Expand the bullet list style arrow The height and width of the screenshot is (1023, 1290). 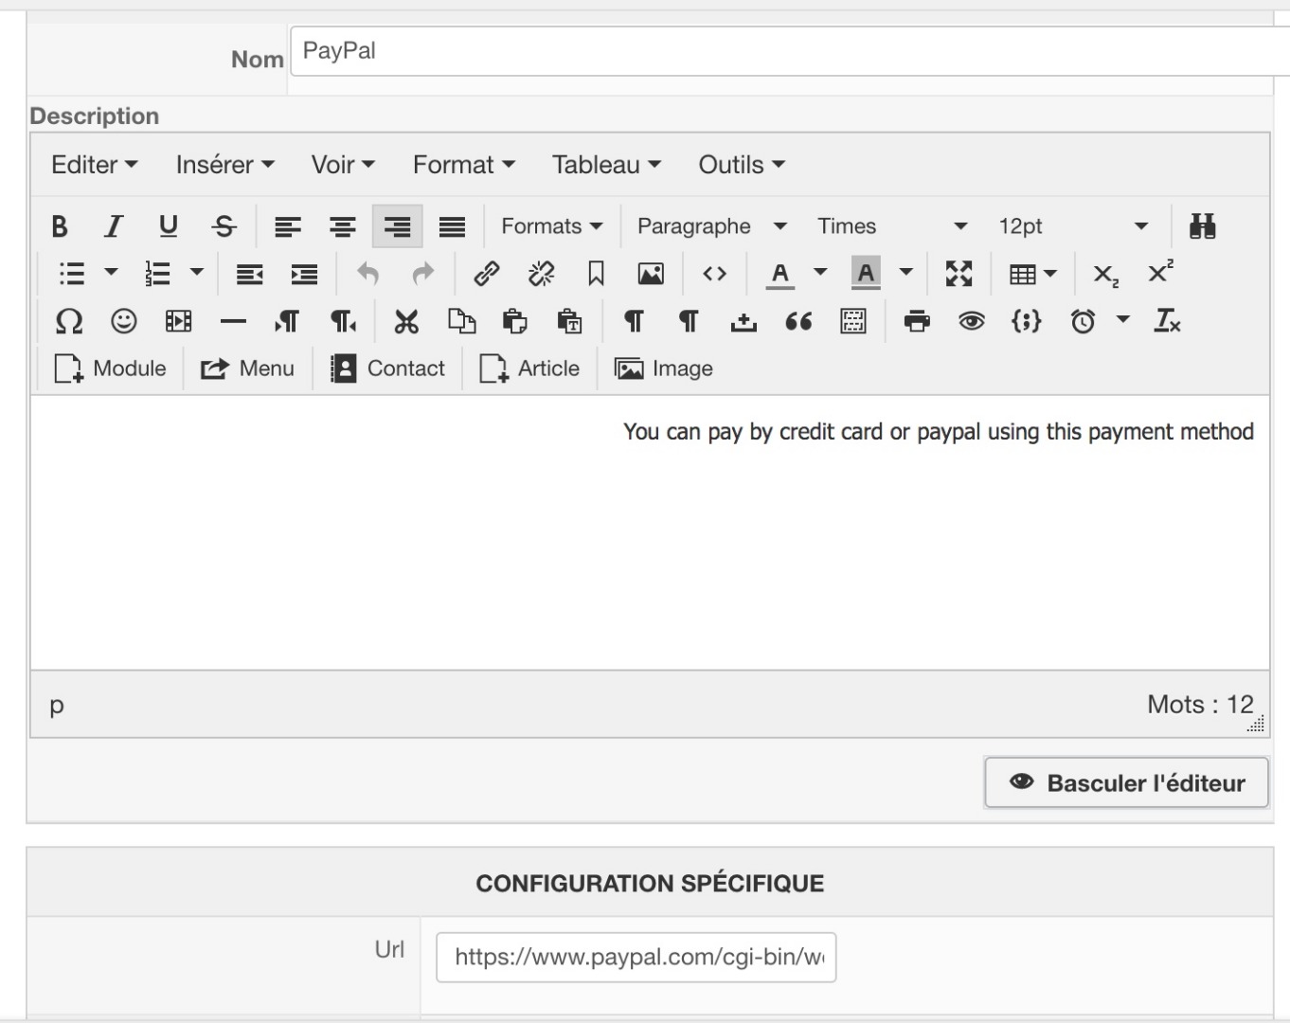[x=111, y=273]
